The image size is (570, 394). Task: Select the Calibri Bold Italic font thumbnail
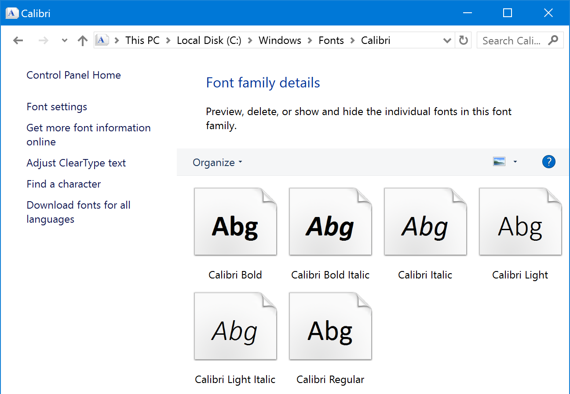330,222
